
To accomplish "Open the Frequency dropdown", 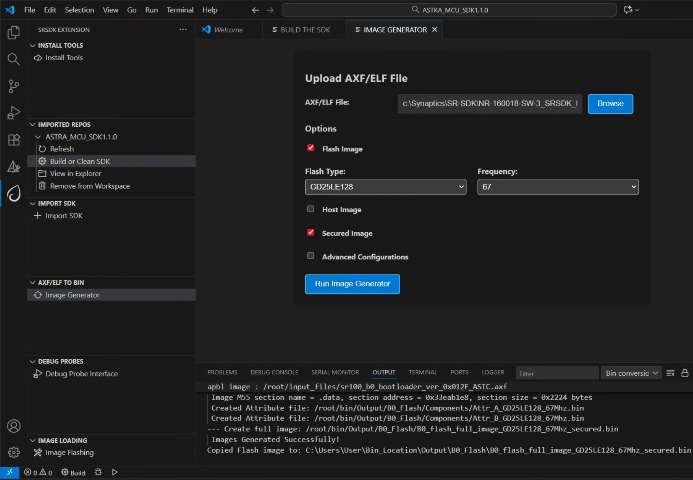I will [557, 187].
